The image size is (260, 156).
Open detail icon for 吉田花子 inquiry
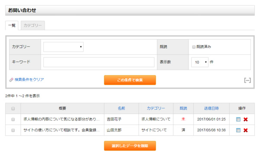[x=238, y=119]
